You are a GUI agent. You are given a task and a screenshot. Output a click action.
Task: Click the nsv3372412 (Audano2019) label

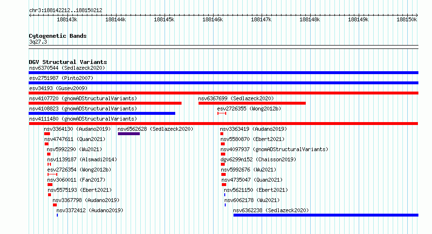point(90,210)
